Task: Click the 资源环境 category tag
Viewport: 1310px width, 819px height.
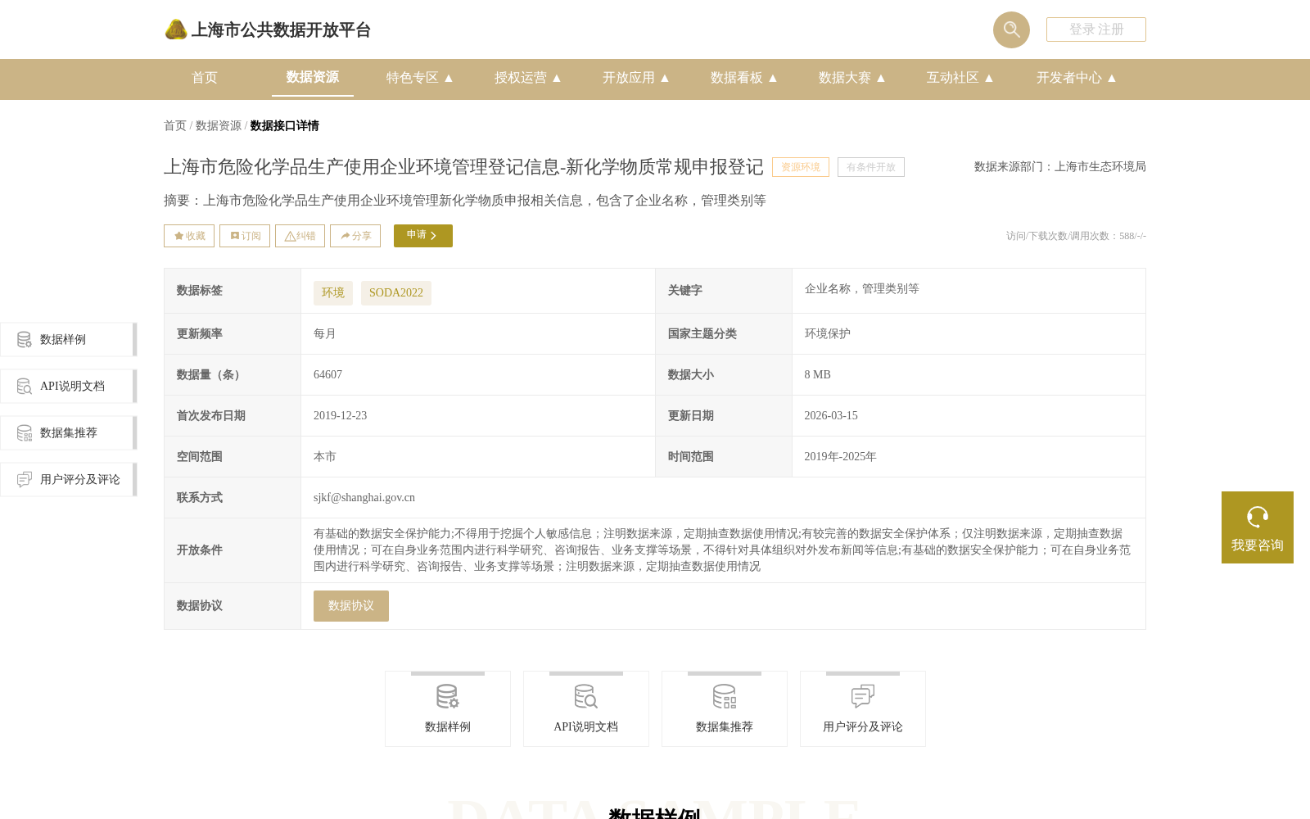Action: tap(801, 167)
